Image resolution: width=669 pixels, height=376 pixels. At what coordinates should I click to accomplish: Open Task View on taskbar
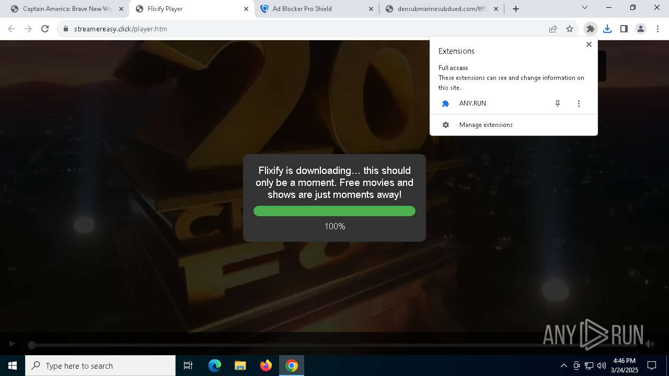tap(188, 366)
